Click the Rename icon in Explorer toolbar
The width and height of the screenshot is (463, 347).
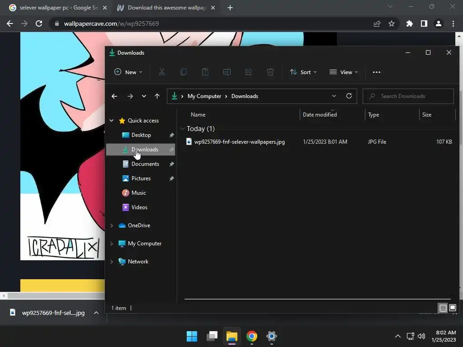(227, 72)
